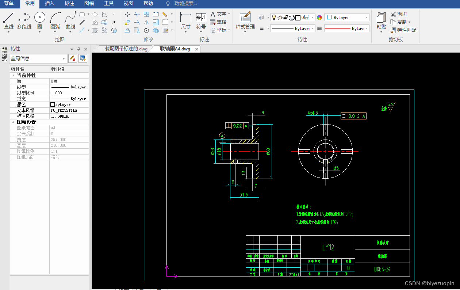Click the 图库 sidebar tab on left edge
The height and width of the screenshot is (290, 460).
click(x=4, y=55)
